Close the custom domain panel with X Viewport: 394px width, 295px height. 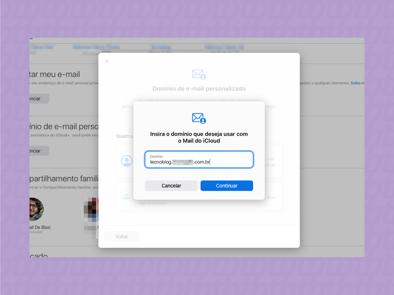[x=107, y=61]
